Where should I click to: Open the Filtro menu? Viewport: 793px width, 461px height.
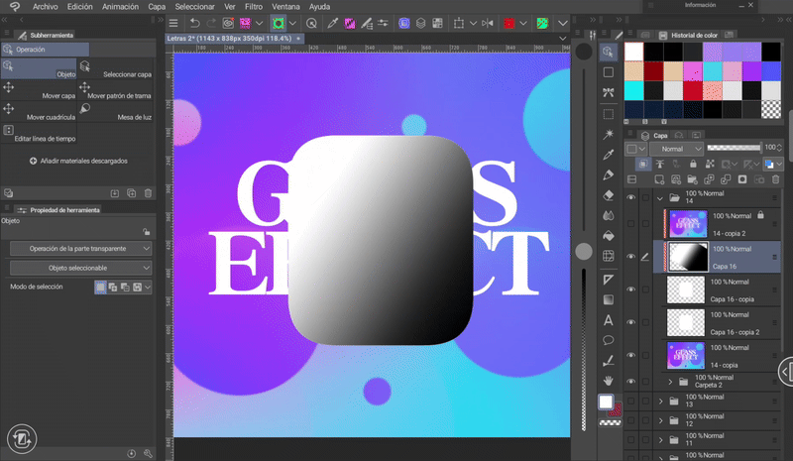point(254,6)
